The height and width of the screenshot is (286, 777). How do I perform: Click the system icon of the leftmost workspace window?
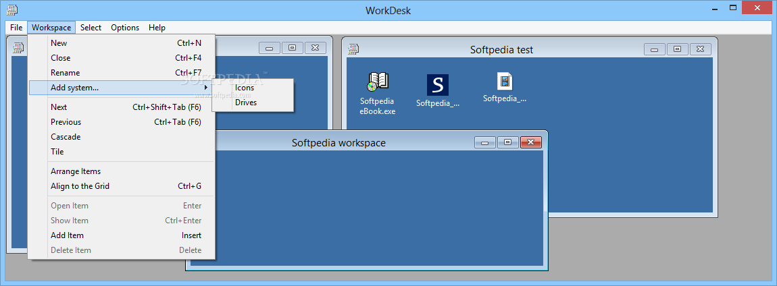coord(18,47)
